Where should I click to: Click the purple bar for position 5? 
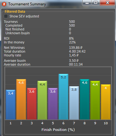tap(53, 104)
